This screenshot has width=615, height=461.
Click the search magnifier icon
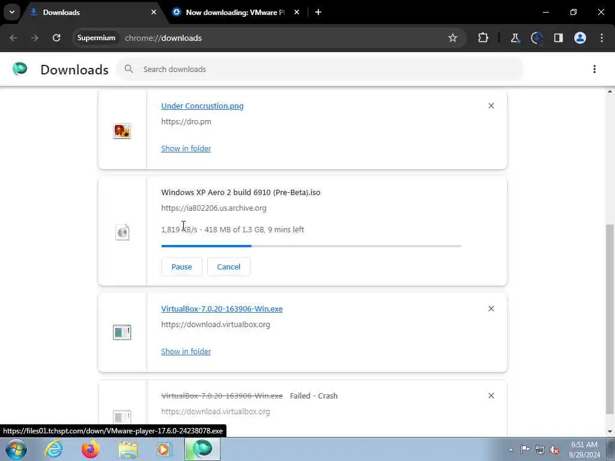(x=129, y=69)
